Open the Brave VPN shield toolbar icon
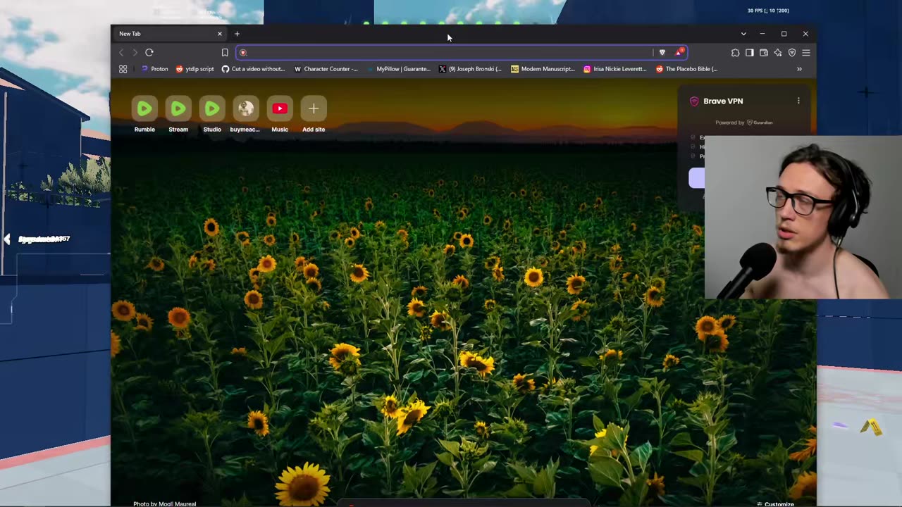The width and height of the screenshot is (902, 507). coord(792,52)
